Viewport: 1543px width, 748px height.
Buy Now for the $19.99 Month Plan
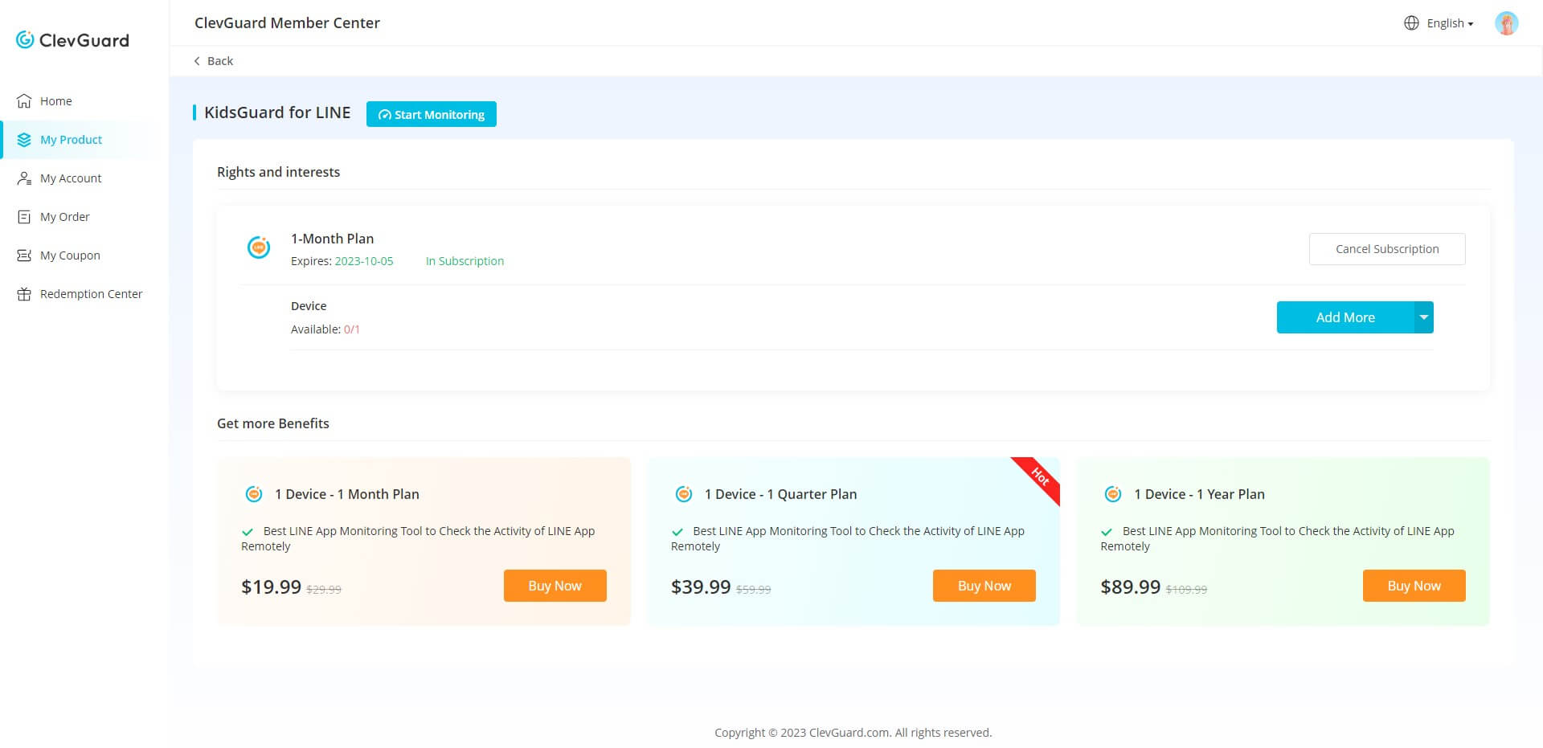pyautogui.click(x=555, y=586)
